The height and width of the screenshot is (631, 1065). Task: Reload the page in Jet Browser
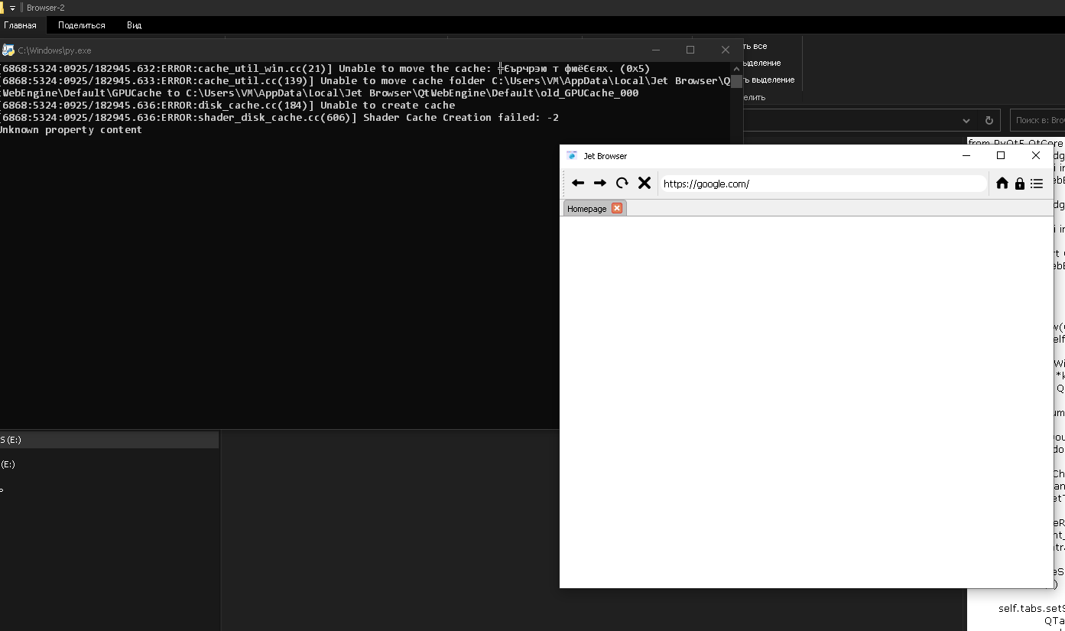pos(622,184)
